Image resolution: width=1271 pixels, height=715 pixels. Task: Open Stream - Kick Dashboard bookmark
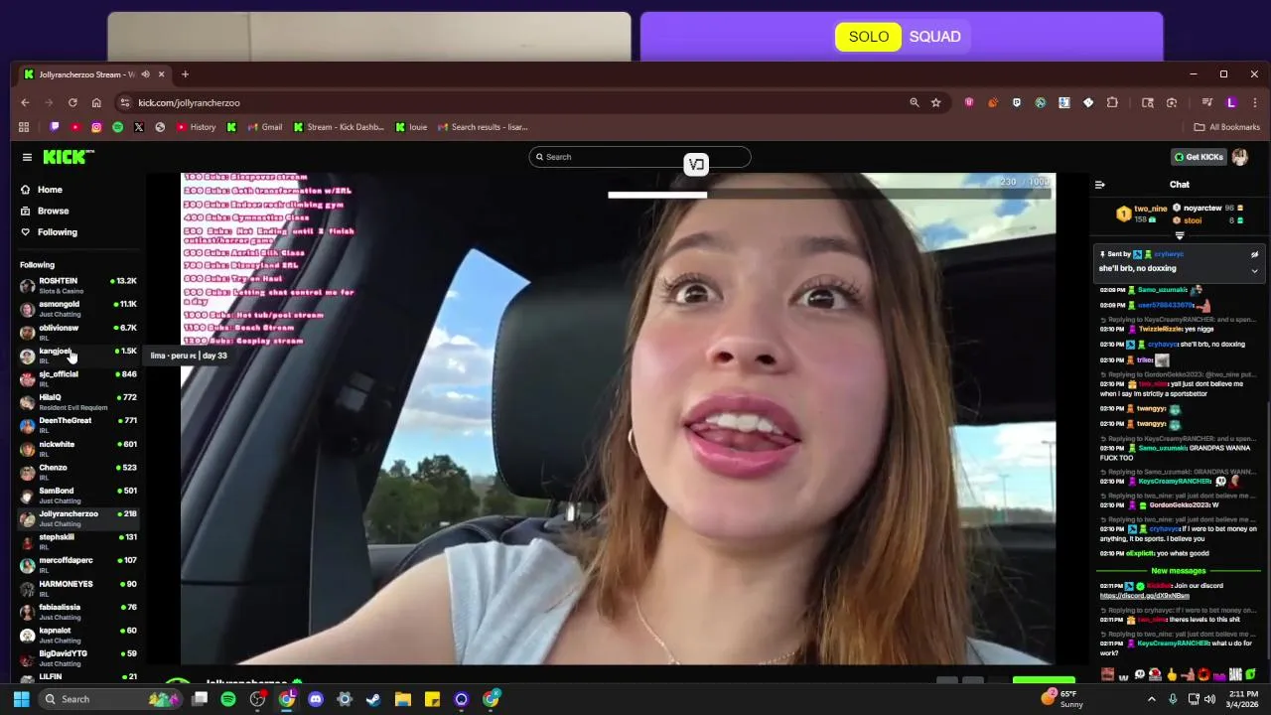click(x=339, y=127)
